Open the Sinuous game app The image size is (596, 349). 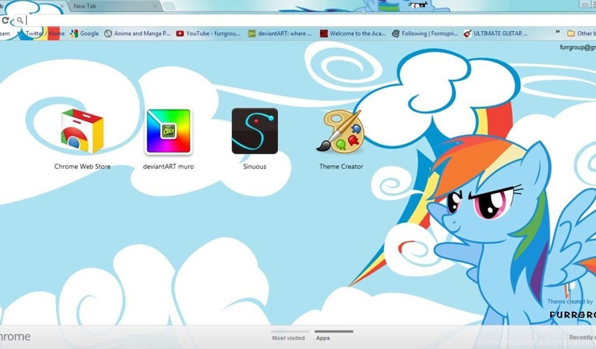[x=255, y=131]
